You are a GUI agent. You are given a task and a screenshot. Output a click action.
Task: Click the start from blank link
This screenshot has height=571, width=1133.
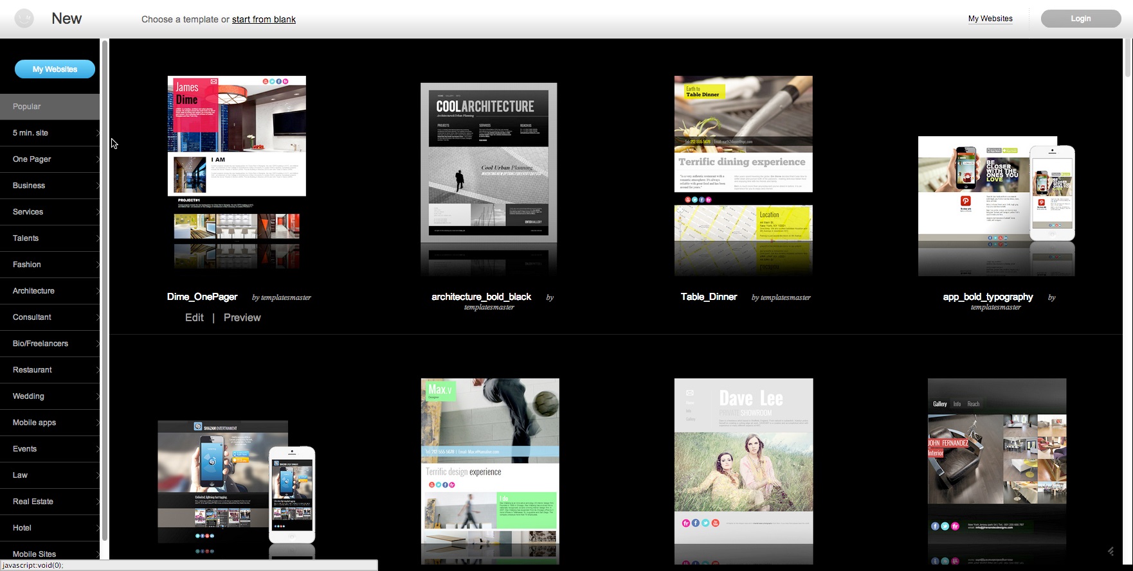click(264, 19)
